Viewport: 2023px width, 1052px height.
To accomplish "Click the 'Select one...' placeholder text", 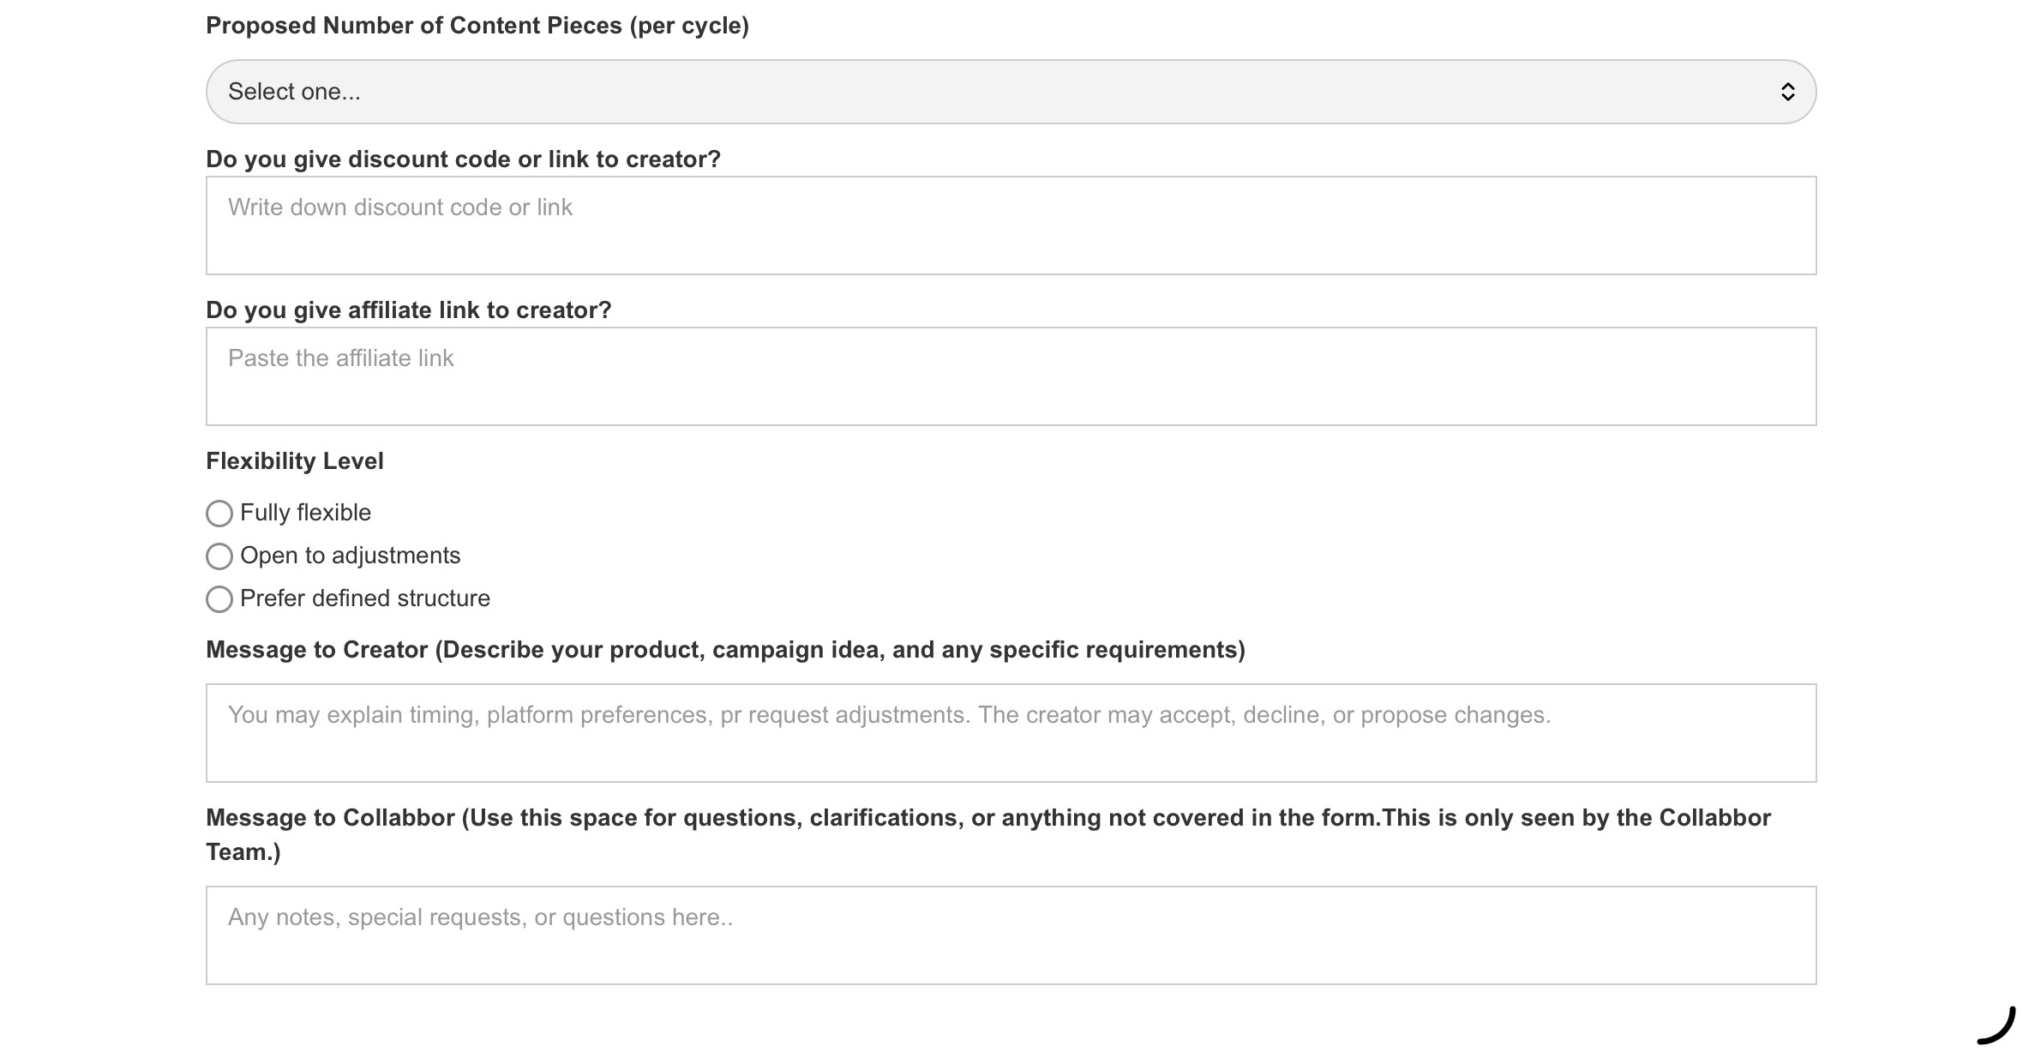I will pyautogui.click(x=294, y=92).
